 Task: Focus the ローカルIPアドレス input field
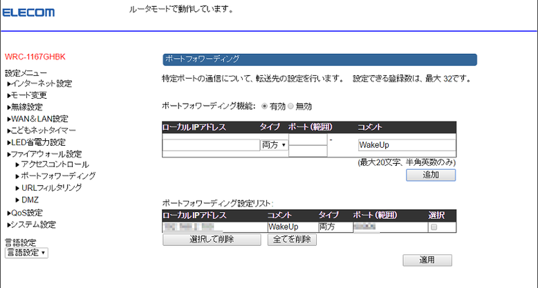[211, 145]
